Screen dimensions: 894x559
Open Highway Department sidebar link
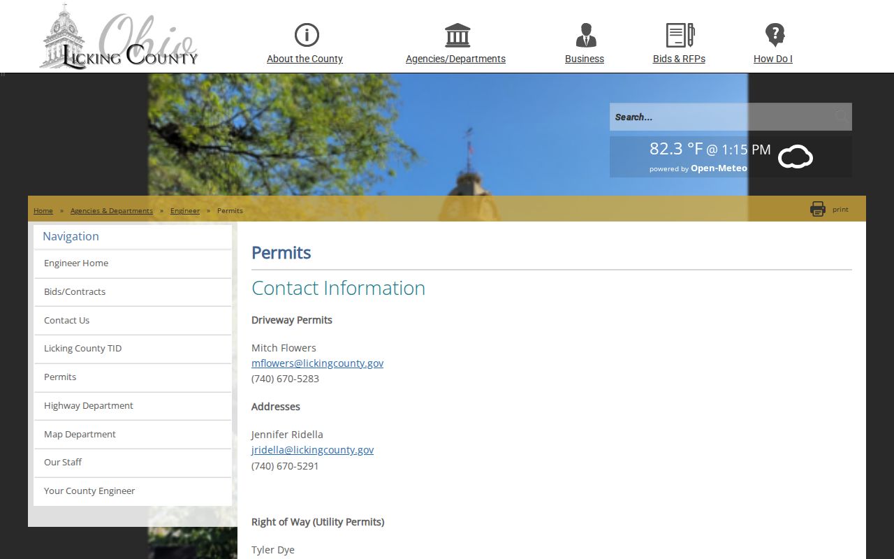(133, 406)
